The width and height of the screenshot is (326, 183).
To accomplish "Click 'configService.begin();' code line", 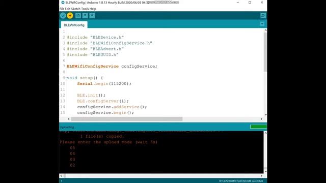I will tap(105, 113).
